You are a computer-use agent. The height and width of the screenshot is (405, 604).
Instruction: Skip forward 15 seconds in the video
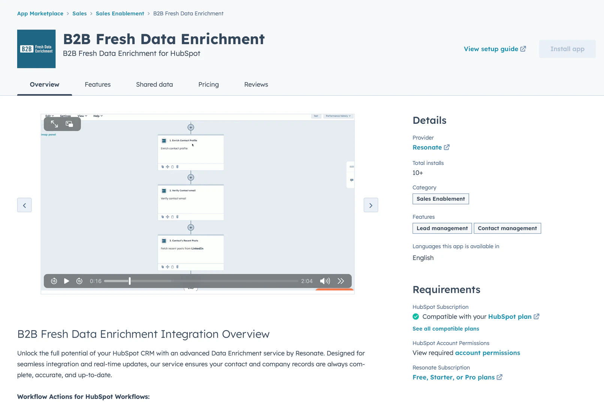(79, 281)
